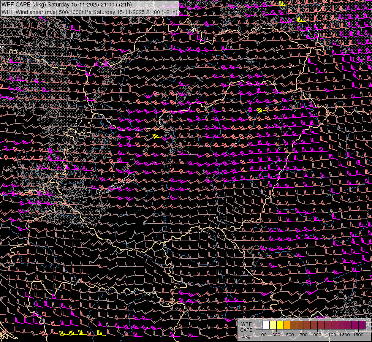The image size is (372, 342).
Task: Click the transparent first legend box
Action: (x=259, y=325)
